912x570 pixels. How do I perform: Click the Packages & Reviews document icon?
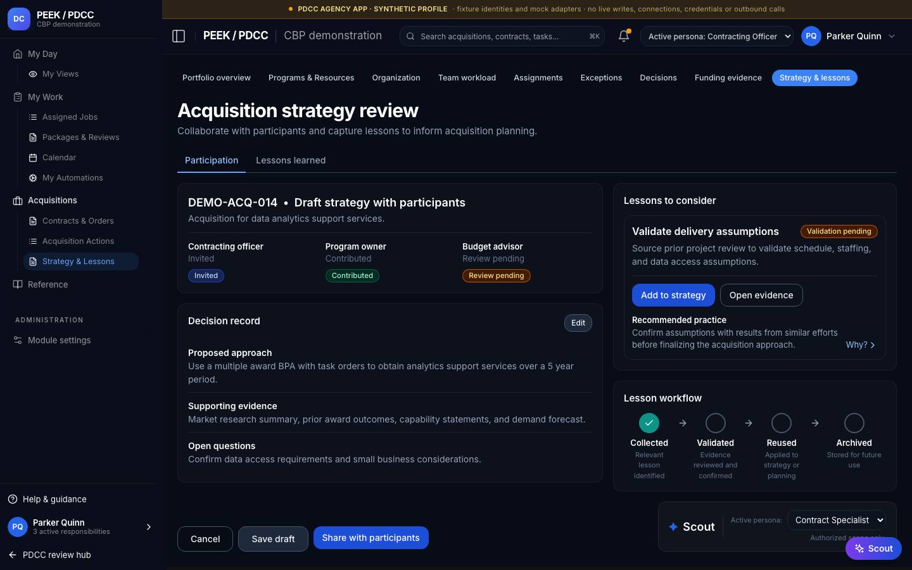33,137
